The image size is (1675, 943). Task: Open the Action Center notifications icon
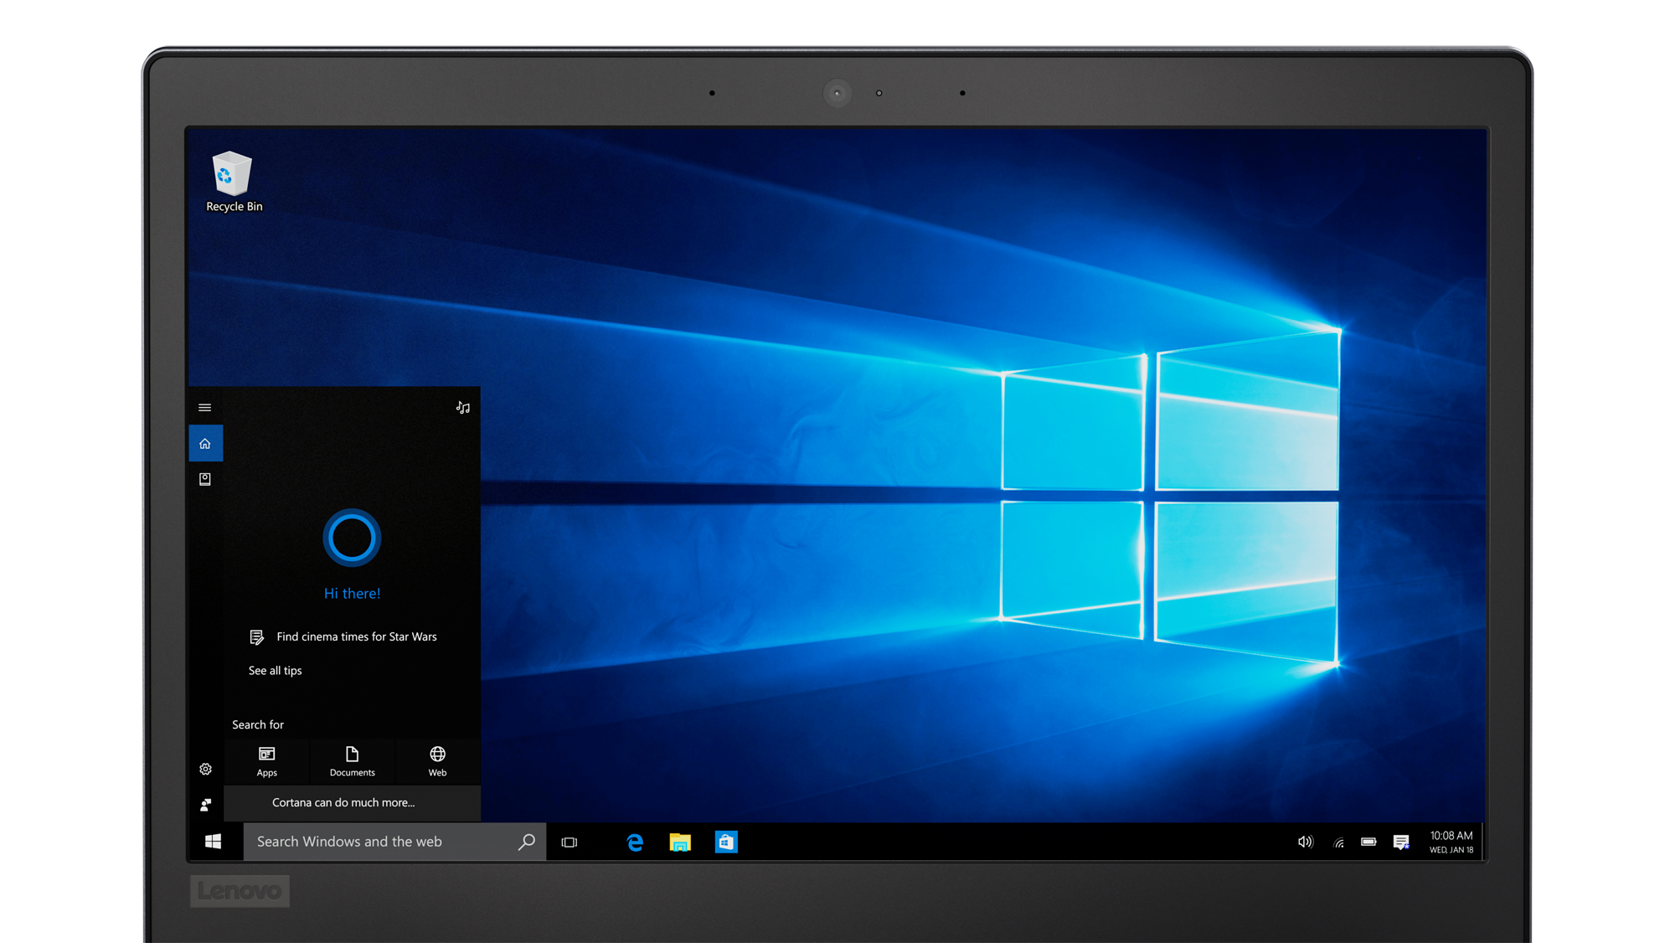point(1401,843)
